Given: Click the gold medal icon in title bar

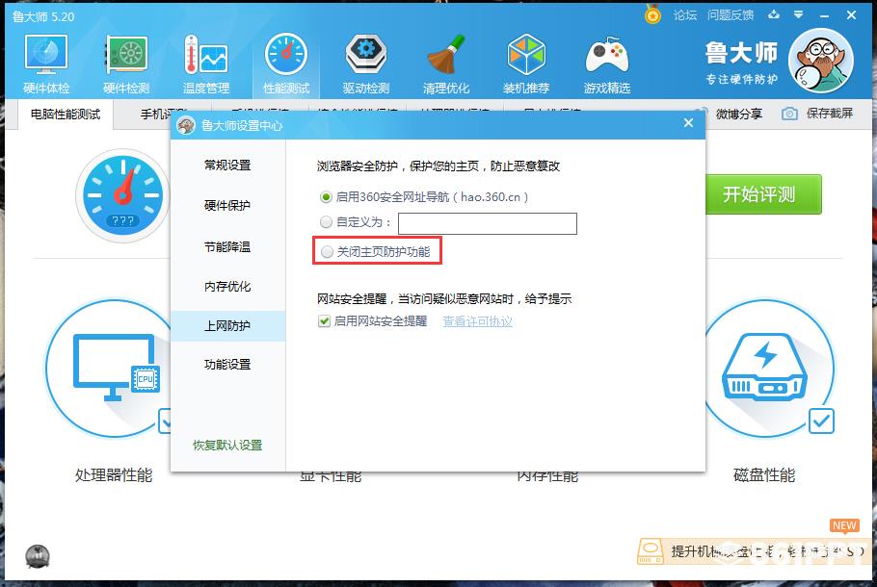Looking at the screenshot, I should (x=652, y=14).
